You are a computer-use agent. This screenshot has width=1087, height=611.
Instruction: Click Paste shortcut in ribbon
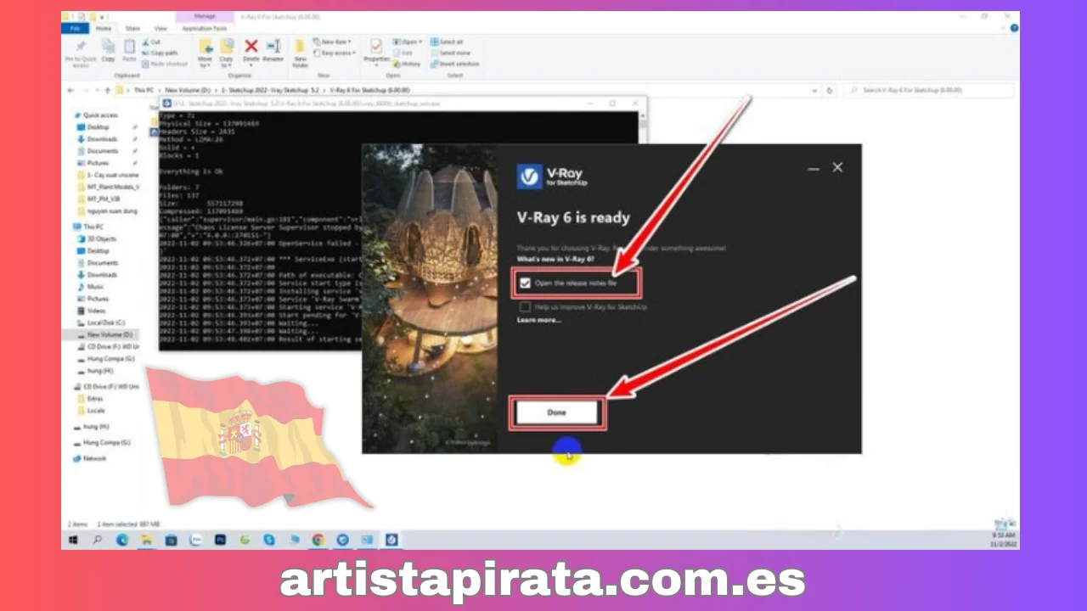pos(163,63)
